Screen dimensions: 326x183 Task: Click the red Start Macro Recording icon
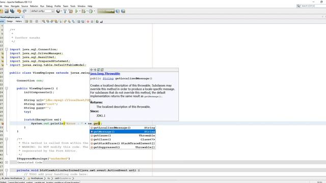click(x=88, y=21)
